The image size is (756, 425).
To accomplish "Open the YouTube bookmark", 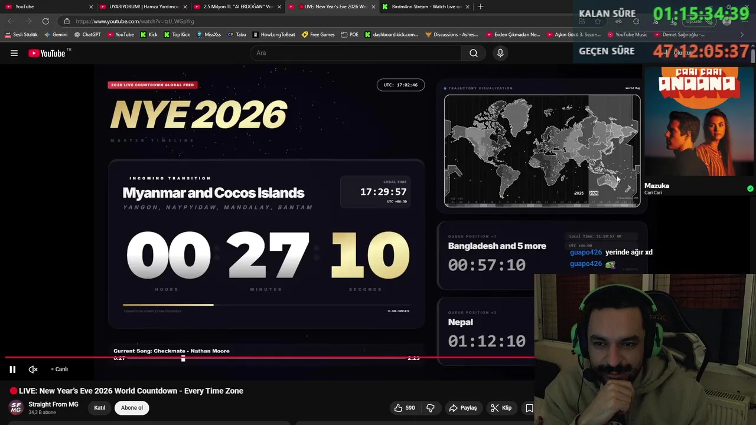I will [x=120, y=35].
